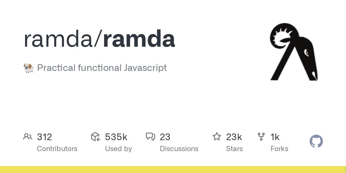Image resolution: width=346 pixels, height=173 pixels.
Task: Click the Contributors label
Action: coord(57,149)
